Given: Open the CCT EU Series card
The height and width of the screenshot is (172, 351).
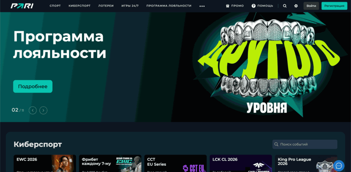Looking at the screenshot, I should (x=175, y=163).
